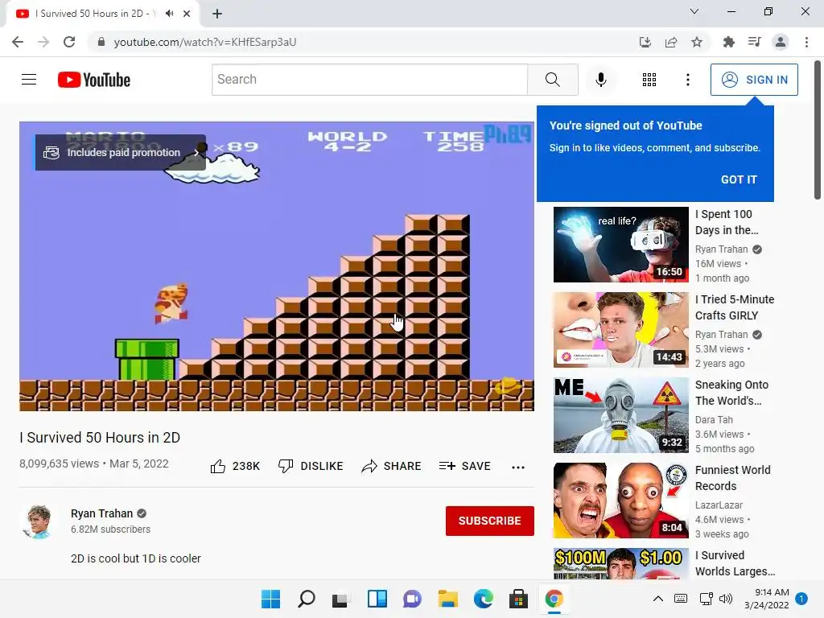Open the Windows Start menu

click(270, 599)
